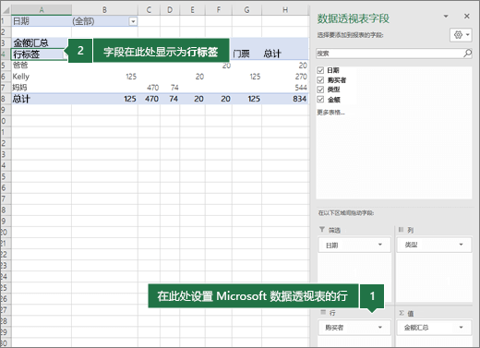Image resolution: width=480 pixels, height=348 pixels.
Task: Select the 行标签 cell in A4
Action: (39, 54)
